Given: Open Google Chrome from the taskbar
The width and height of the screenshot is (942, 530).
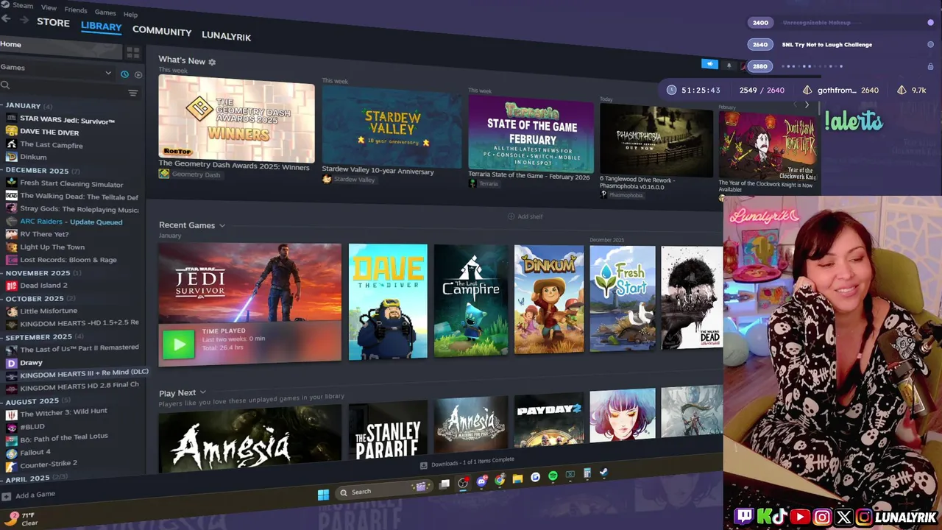Looking at the screenshot, I should tap(500, 480).
